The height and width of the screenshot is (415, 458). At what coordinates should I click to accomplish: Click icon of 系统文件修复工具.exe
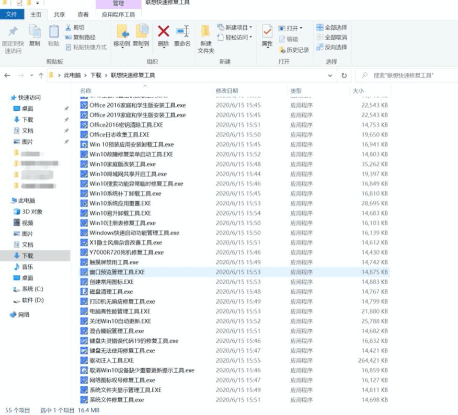point(84,399)
